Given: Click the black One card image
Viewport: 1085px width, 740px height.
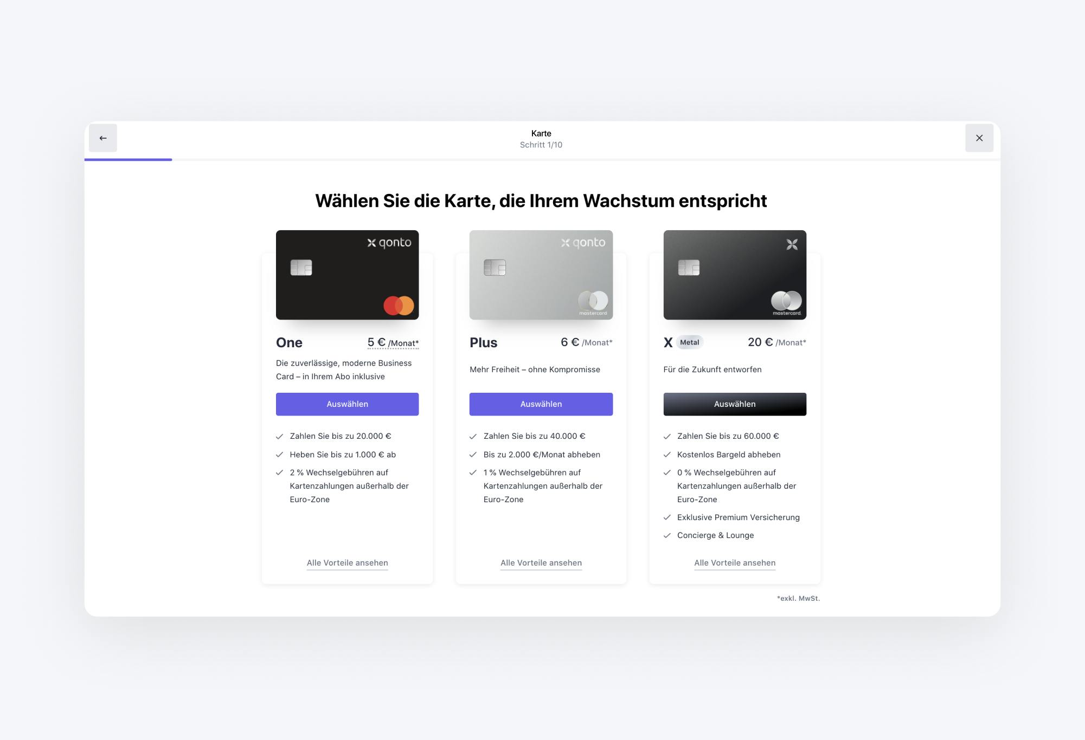Looking at the screenshot, I should click(x=347, y=275).
